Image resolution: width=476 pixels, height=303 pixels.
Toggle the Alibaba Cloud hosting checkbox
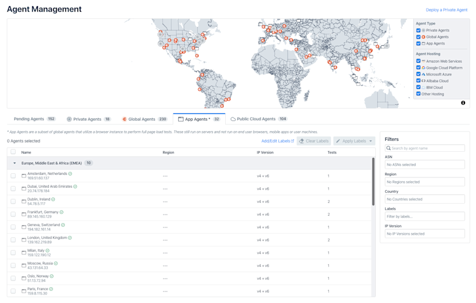418,81
